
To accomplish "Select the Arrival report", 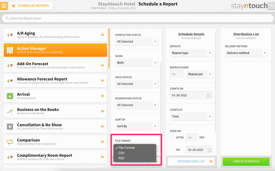I will 55,96.
